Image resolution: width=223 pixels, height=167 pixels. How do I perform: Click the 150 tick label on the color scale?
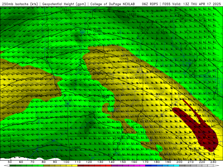[x=123, y=162]
